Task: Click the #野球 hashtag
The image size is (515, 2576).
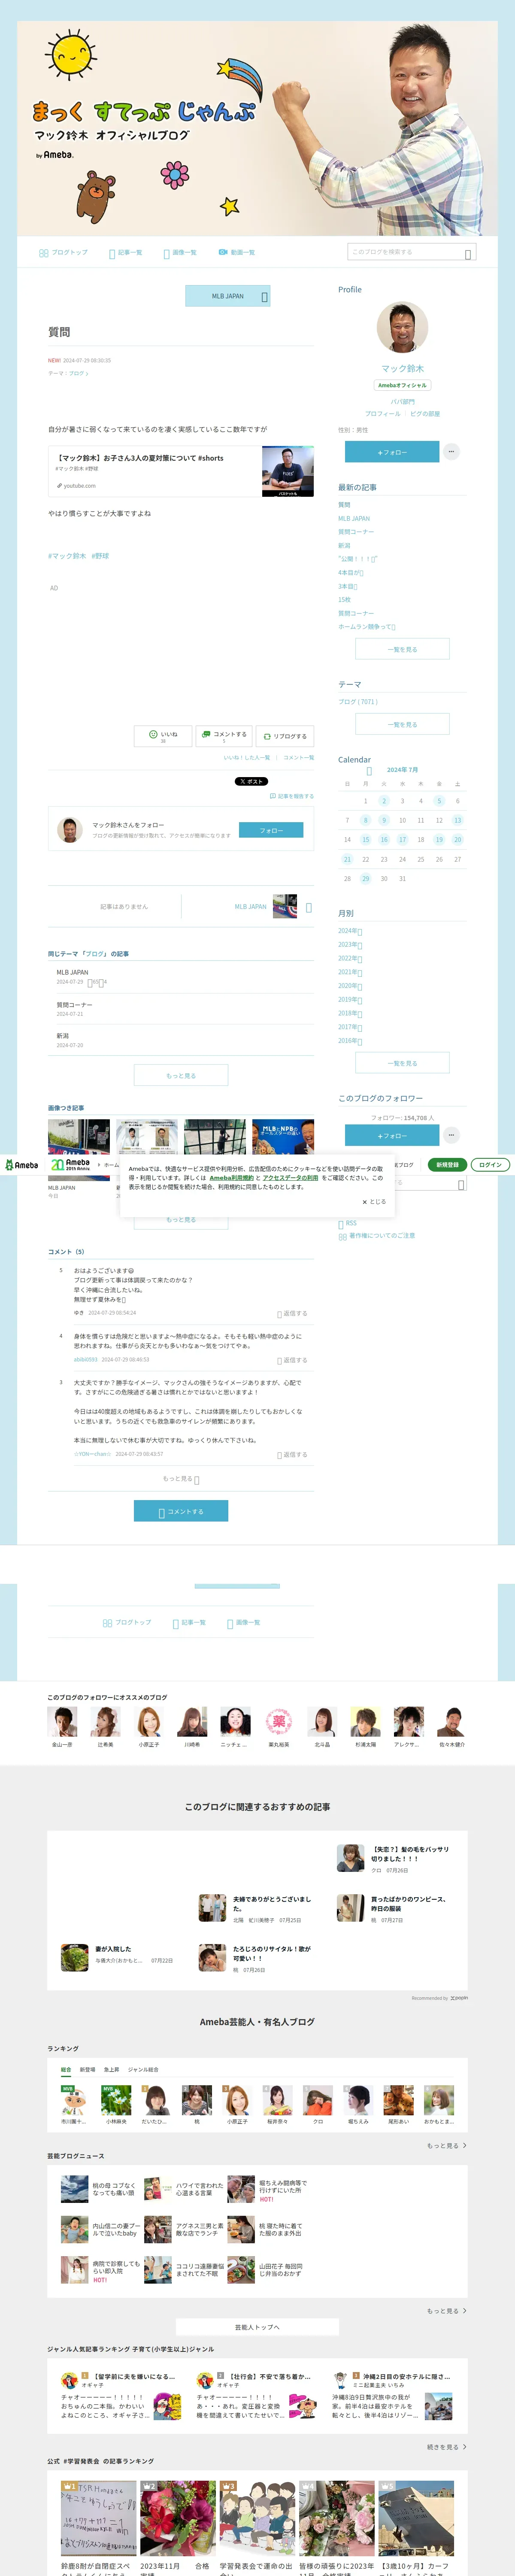Action: pos(100,556)
